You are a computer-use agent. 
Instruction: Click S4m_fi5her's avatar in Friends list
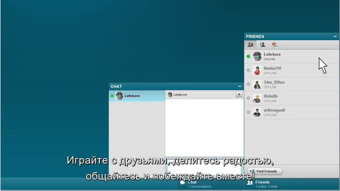257,84
